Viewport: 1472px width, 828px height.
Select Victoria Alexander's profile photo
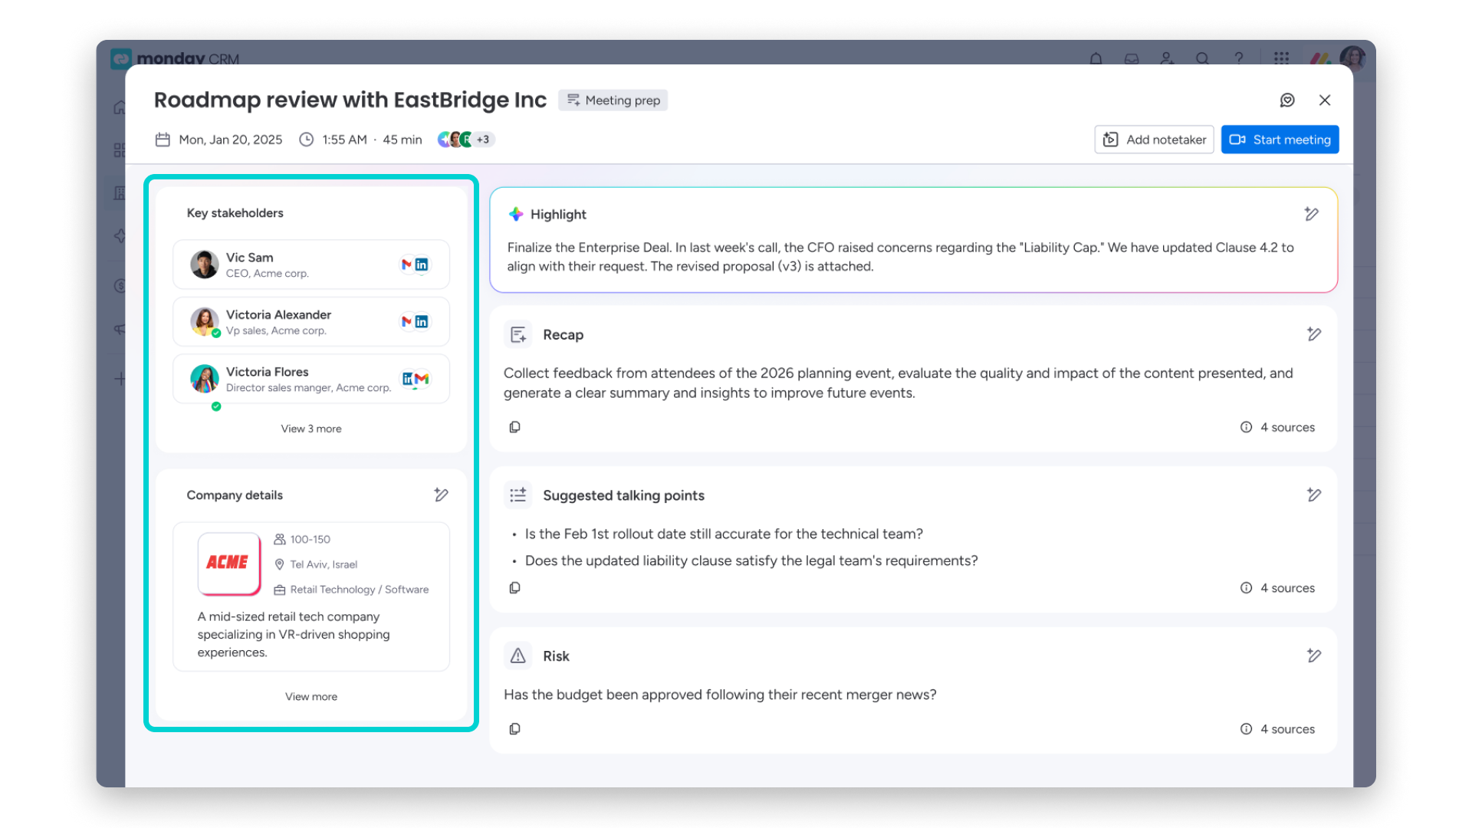pyautogui.click(x=205, y=322)
